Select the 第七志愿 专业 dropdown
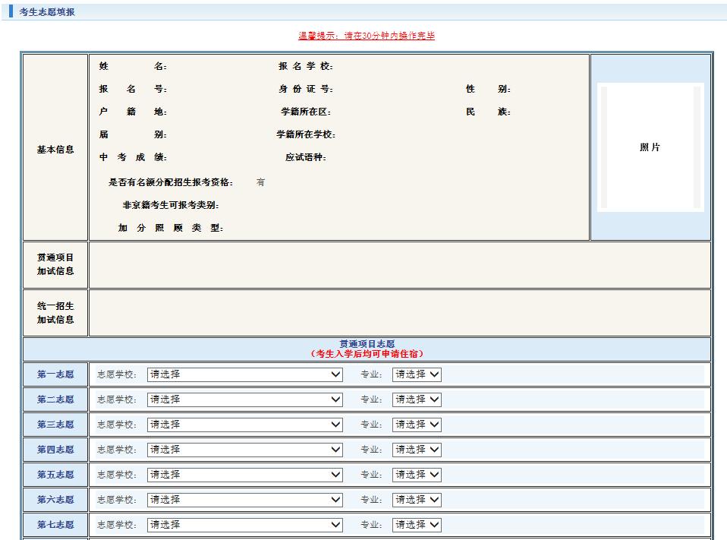 pyautogui.click(x=417, y=525)
